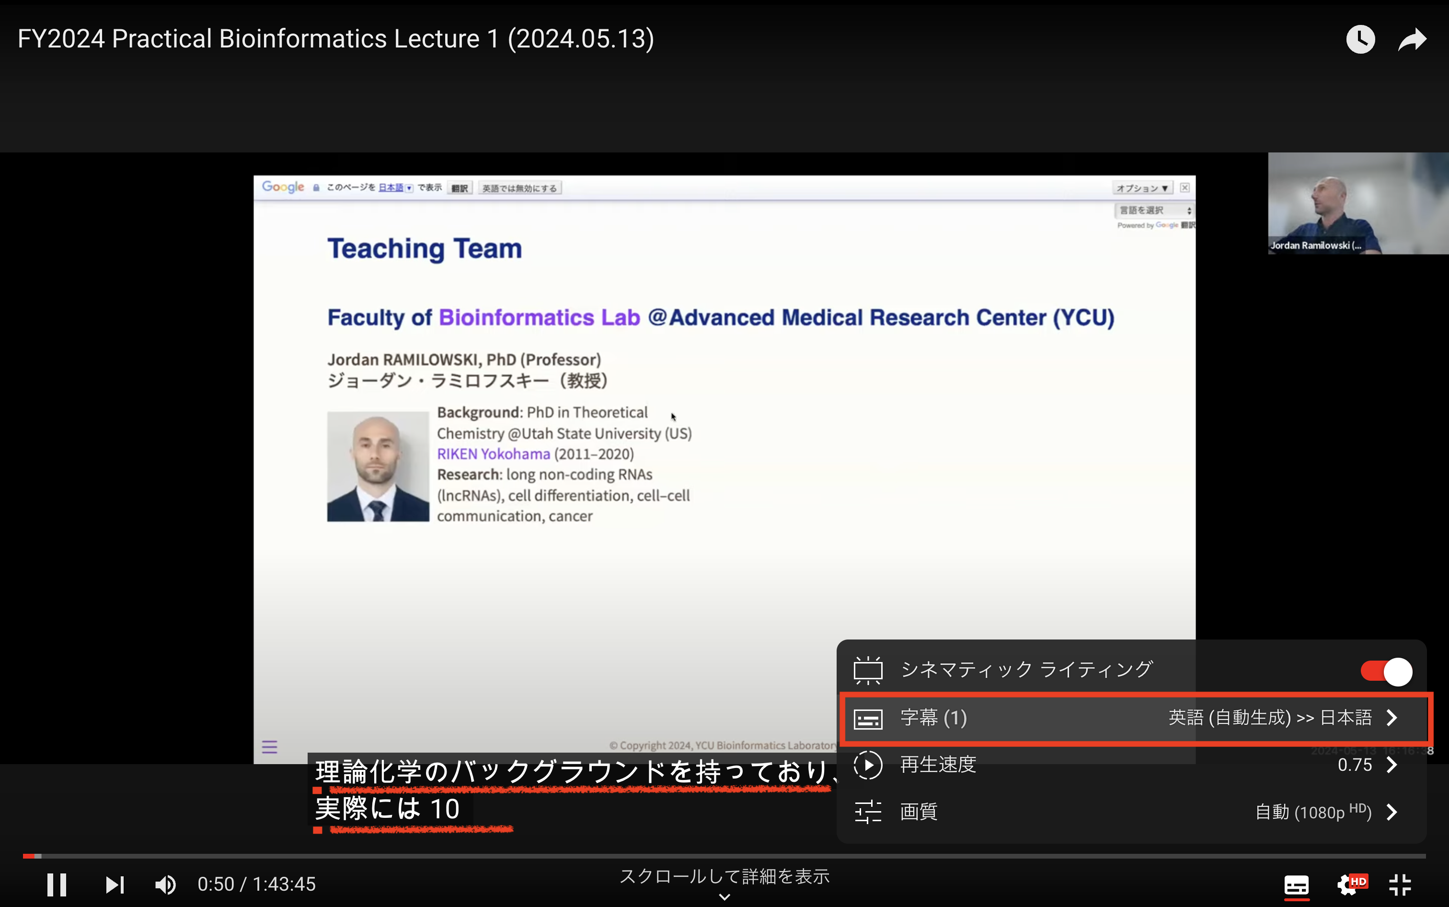Exit full screen mode
Screen dimensions: 1449x907
1401,885
